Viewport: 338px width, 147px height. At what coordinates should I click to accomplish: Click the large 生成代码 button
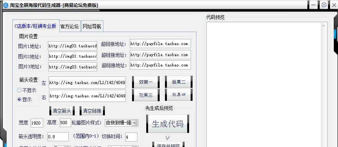(x=168, y=124)
